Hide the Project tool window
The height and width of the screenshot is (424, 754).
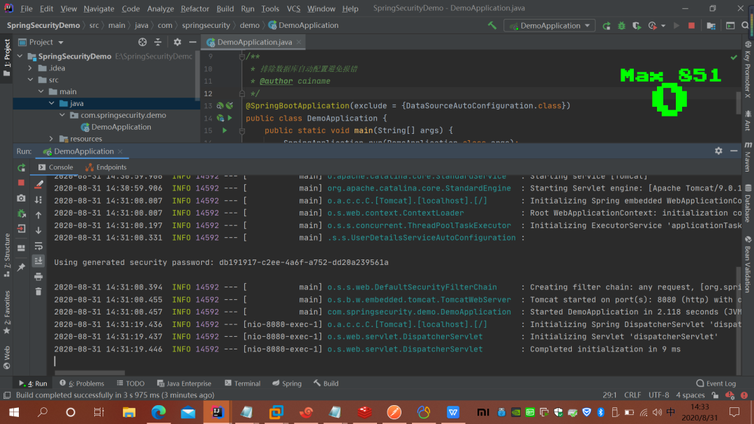(x=193, y=43)
